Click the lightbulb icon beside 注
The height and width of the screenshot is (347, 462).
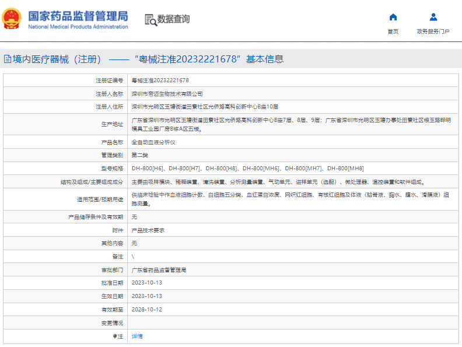[x=115, y=336]
